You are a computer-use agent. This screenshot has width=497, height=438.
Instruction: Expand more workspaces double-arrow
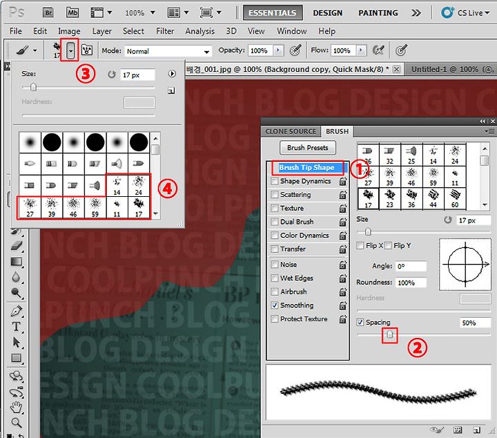coord(416,12)
